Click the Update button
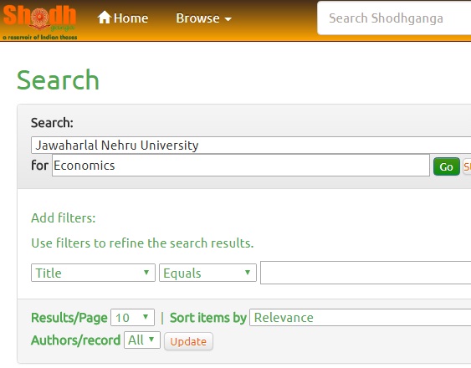Image resolution: width=471 pixels, height=368 pixels. coord(188,341)
